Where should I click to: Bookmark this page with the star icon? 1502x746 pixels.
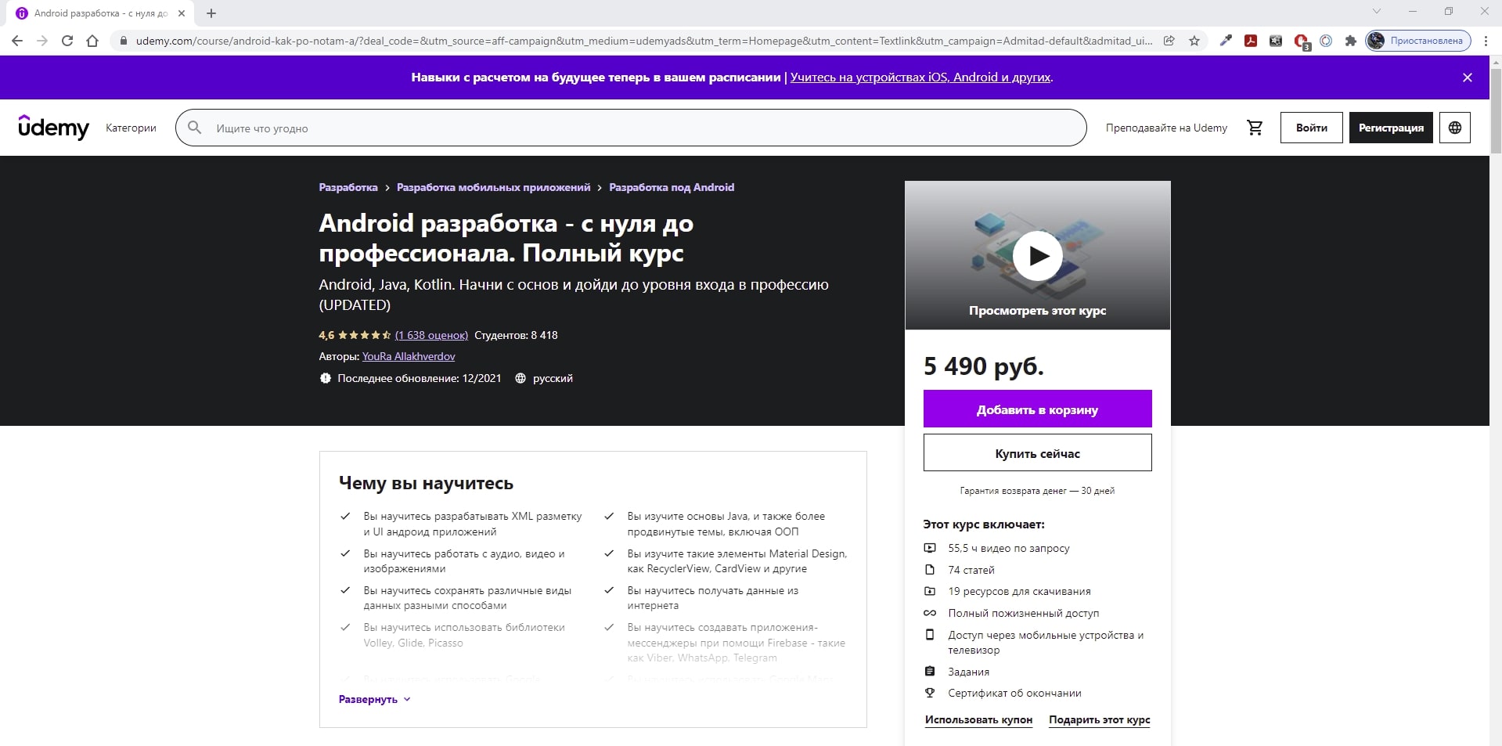(1194, 41)
